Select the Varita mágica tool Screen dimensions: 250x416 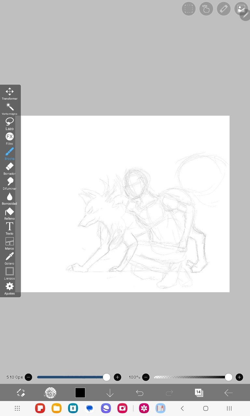tap(10, 109)
